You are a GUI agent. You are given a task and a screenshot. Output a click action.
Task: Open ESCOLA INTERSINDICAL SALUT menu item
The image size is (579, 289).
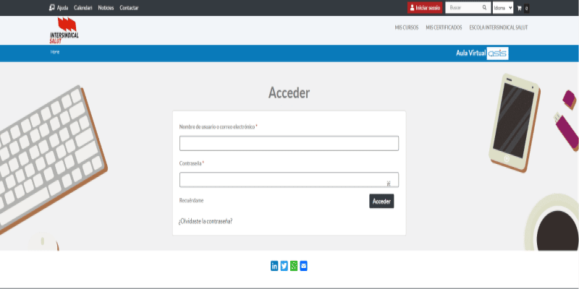(x=499, y=27)
